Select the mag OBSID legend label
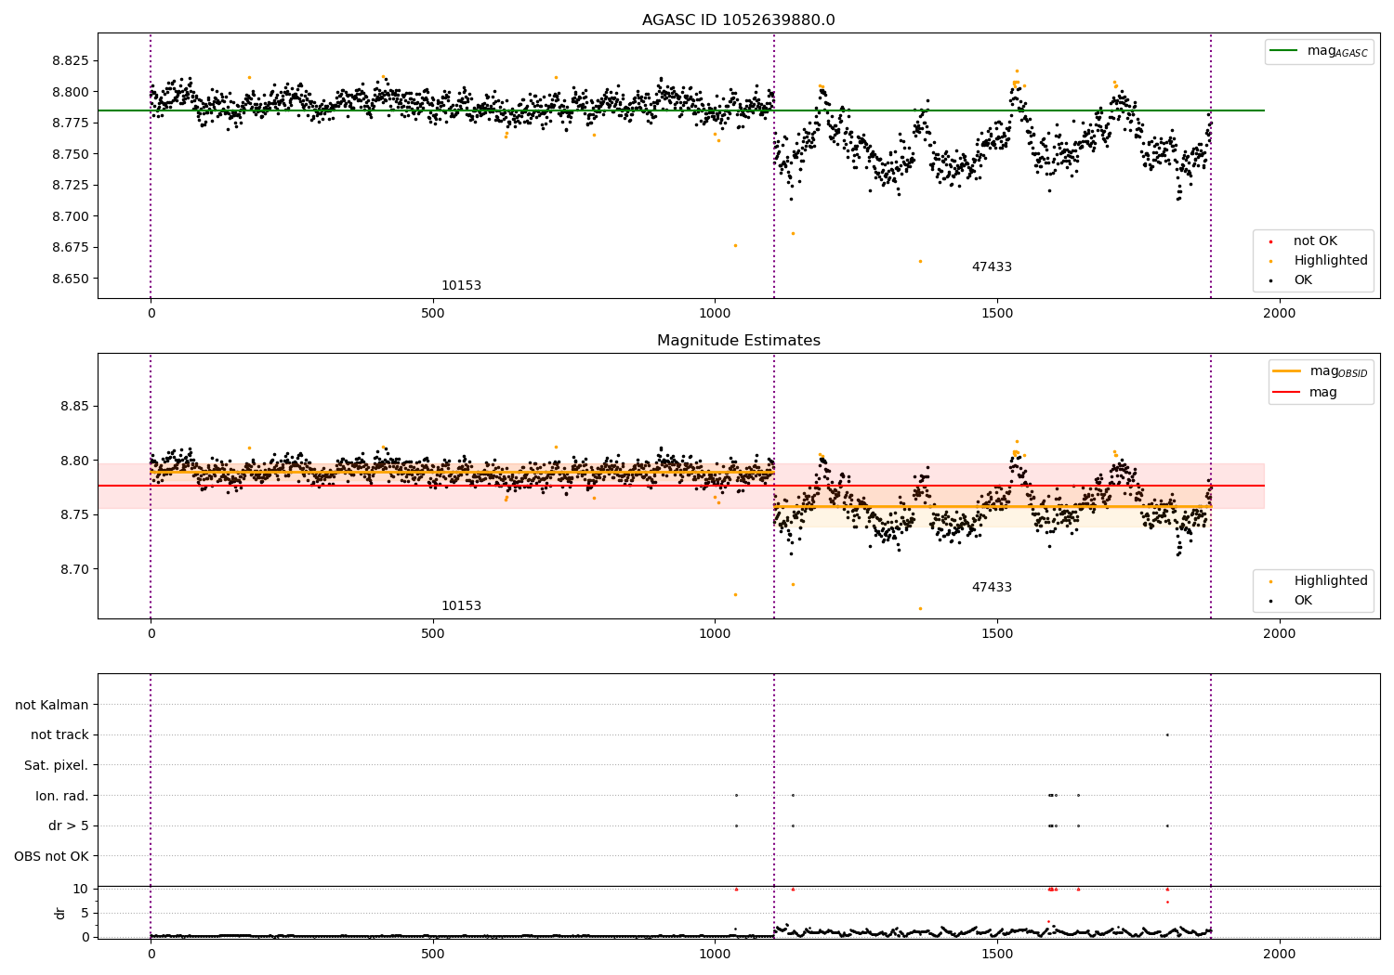This screenshot has width=1394, height=975. [1339, 371]
